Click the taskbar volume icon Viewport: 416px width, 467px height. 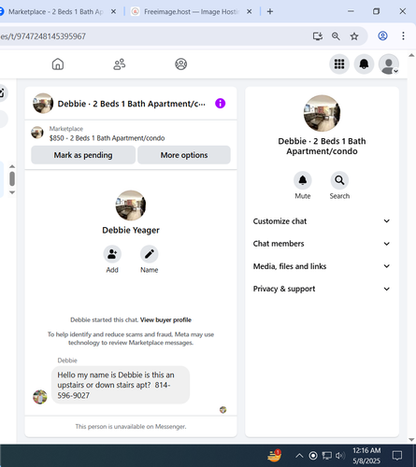tap(340, 456)
